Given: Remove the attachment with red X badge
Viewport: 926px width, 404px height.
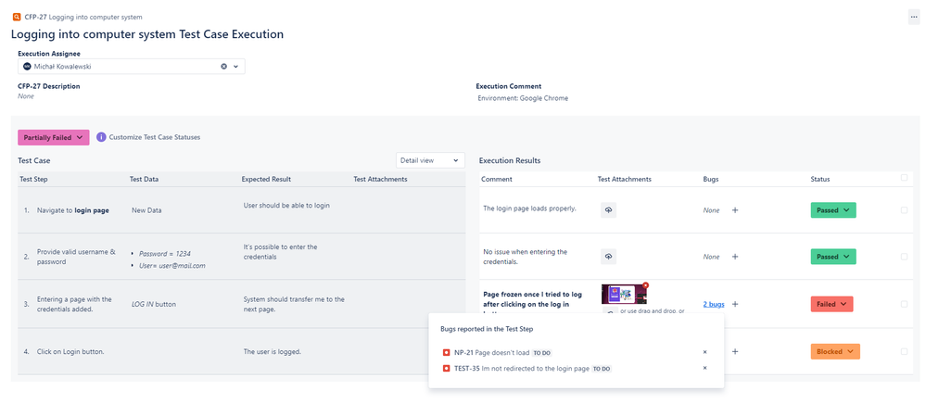Looking at the screenshot, I should [645, 285].
